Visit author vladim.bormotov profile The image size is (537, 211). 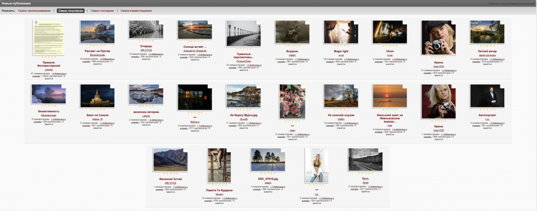[488, 55]
